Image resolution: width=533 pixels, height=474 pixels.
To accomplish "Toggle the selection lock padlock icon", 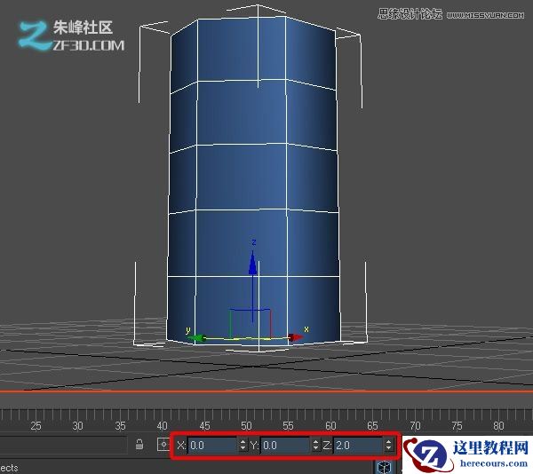I will [139, 445].
